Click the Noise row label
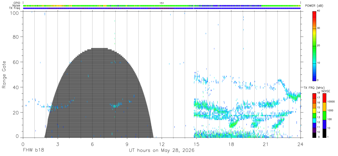This screenshot has width=338, height=156. (17, 6)
